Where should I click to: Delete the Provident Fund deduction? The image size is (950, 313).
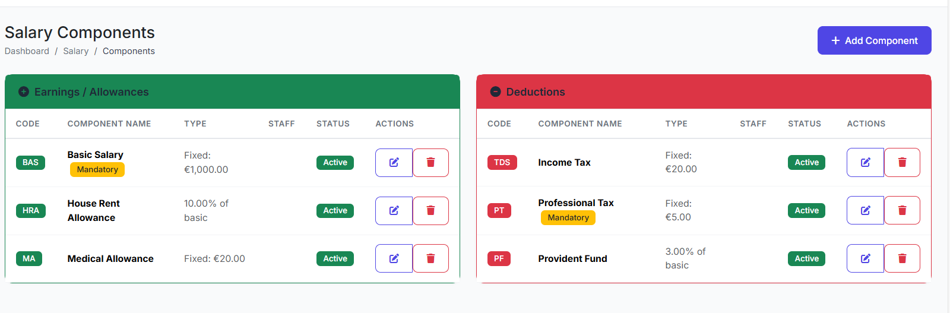pyautogui.click(x=902, y=258)
